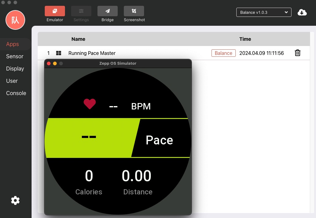Select the Running Pace Master app name
Image resolution: width=316 pixels, height=218 pixels.
pos(92,53)
